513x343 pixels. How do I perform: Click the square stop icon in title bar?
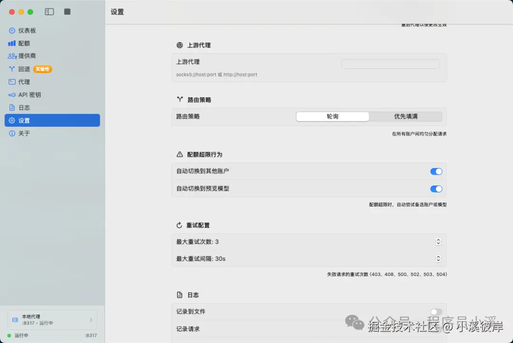pyautogui.click(x=67, y=12)
